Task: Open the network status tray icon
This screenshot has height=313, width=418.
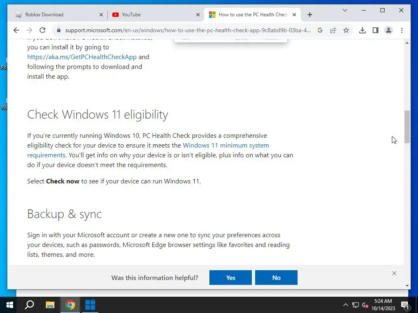Action: tap(355, 305)
